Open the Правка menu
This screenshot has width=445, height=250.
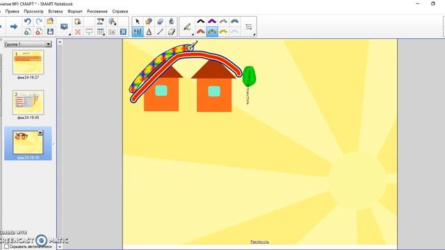(13, 11)
